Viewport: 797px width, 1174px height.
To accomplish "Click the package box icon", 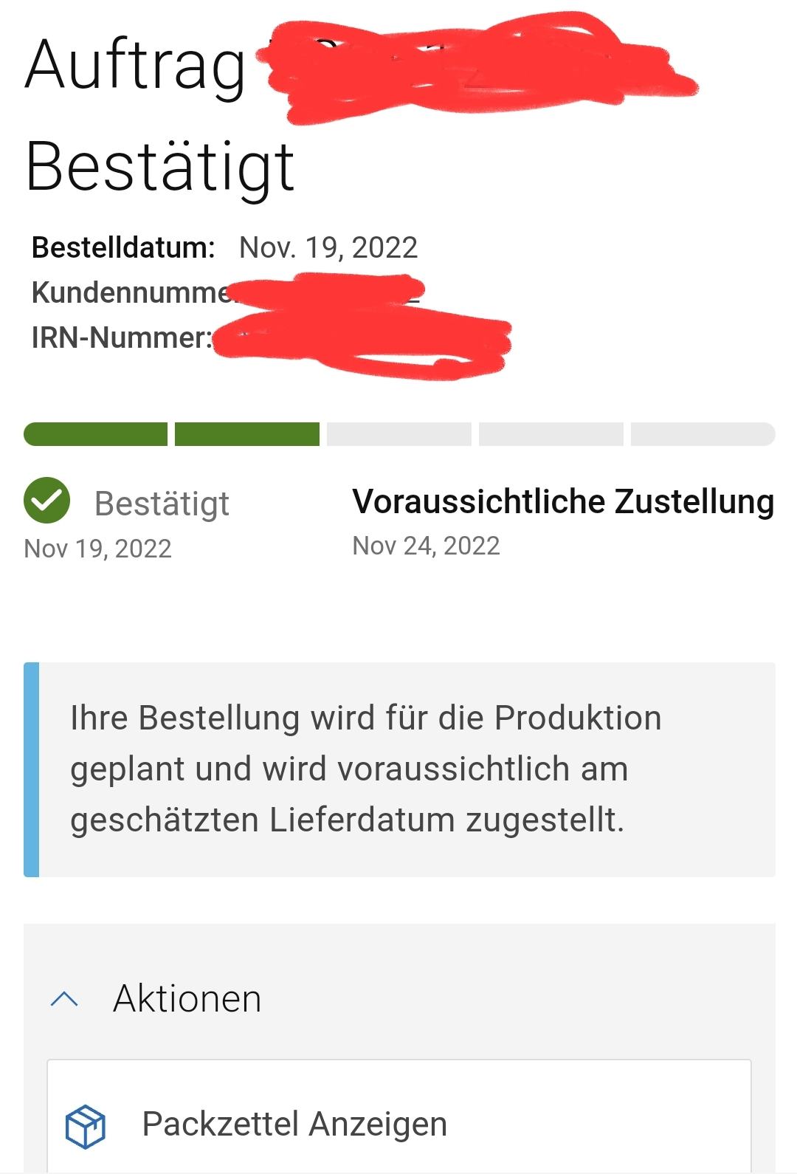I will [85, 1126].
